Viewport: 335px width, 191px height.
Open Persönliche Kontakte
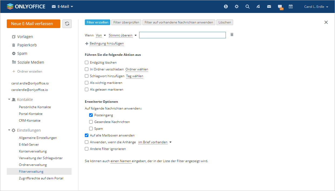35,107
